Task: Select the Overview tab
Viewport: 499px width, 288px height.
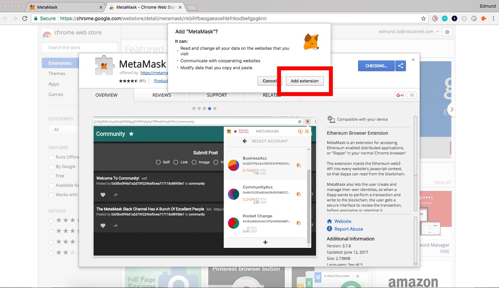Action: (x=106, y=95)
